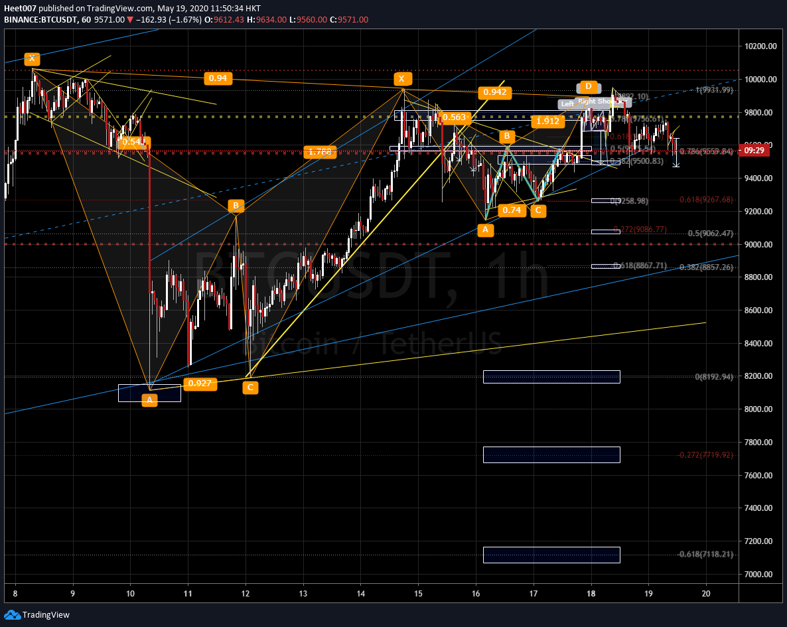Select the 0.927 ratio label
Screen dimensions: 787x627
(x=200, y=383)
